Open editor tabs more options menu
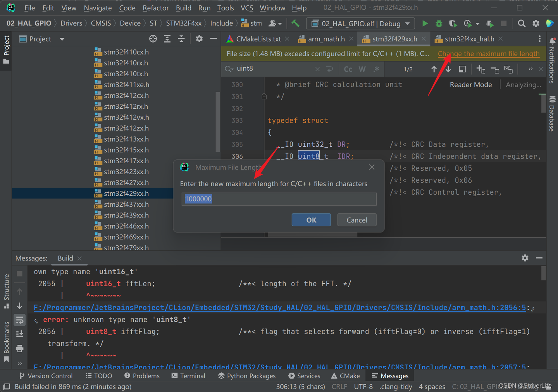558x392 pixels. (539, 39)
